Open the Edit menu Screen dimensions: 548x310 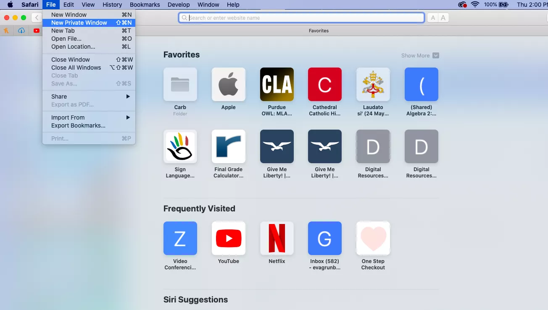coord(68,5)
